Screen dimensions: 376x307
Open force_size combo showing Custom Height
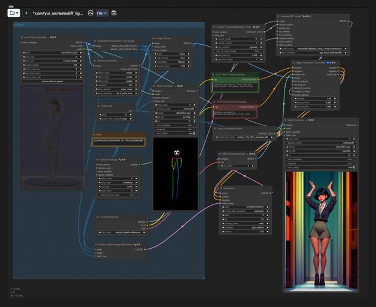click(52, 61)
